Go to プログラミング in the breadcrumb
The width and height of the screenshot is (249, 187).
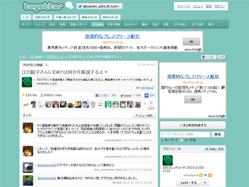click(x=54, y=57)
